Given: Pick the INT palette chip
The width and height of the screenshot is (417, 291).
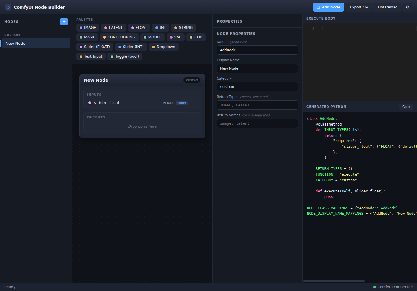Looking at the screenshot, I should [161, 28].
